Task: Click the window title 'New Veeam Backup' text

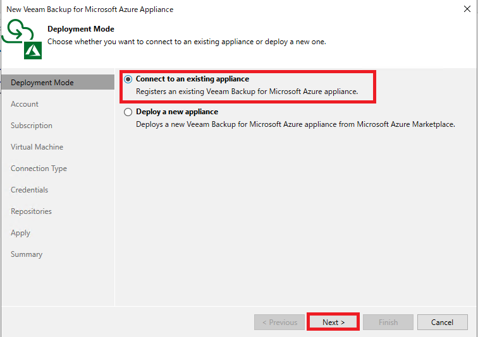Action: click(90, 9)
